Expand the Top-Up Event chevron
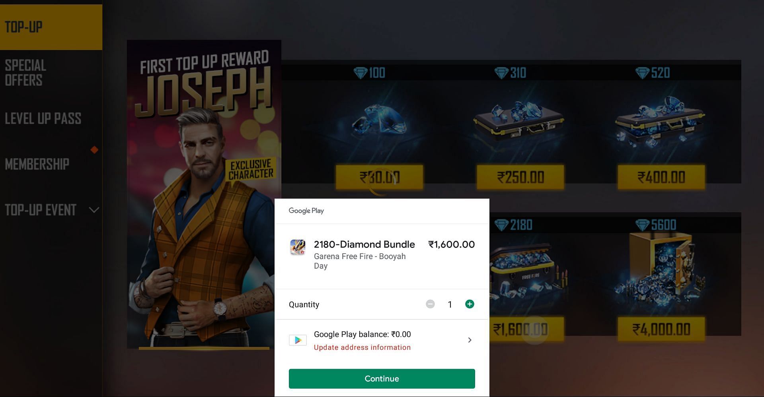This screenshot has height=397, width=764. pos(94,210)
